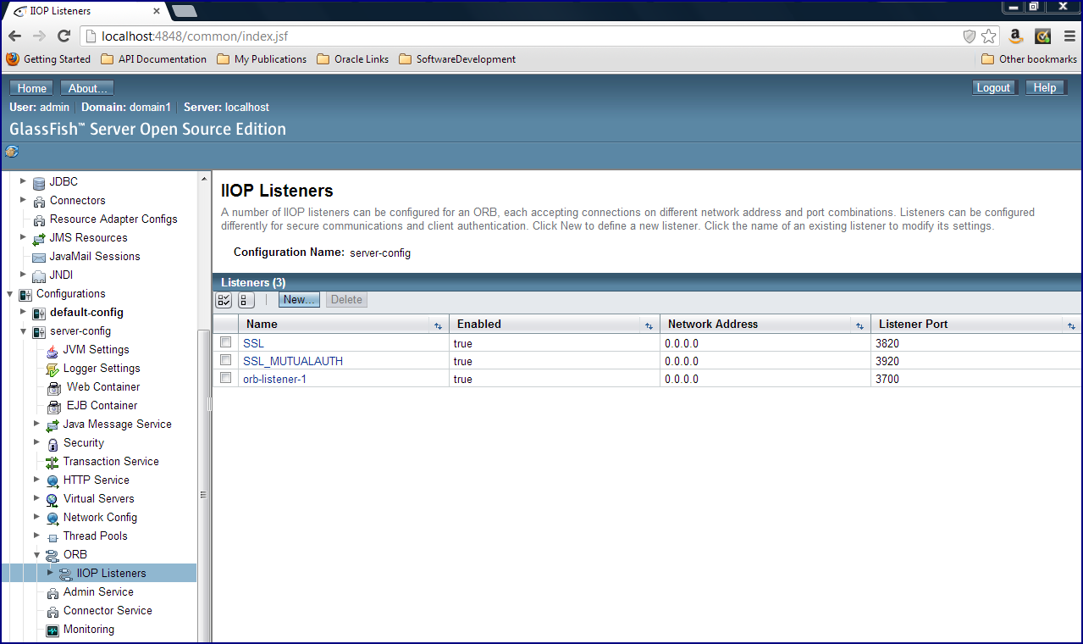Expand the Security tree node
The width and height of the screenshot is (1083, 644).
click(x=36, y=442)
